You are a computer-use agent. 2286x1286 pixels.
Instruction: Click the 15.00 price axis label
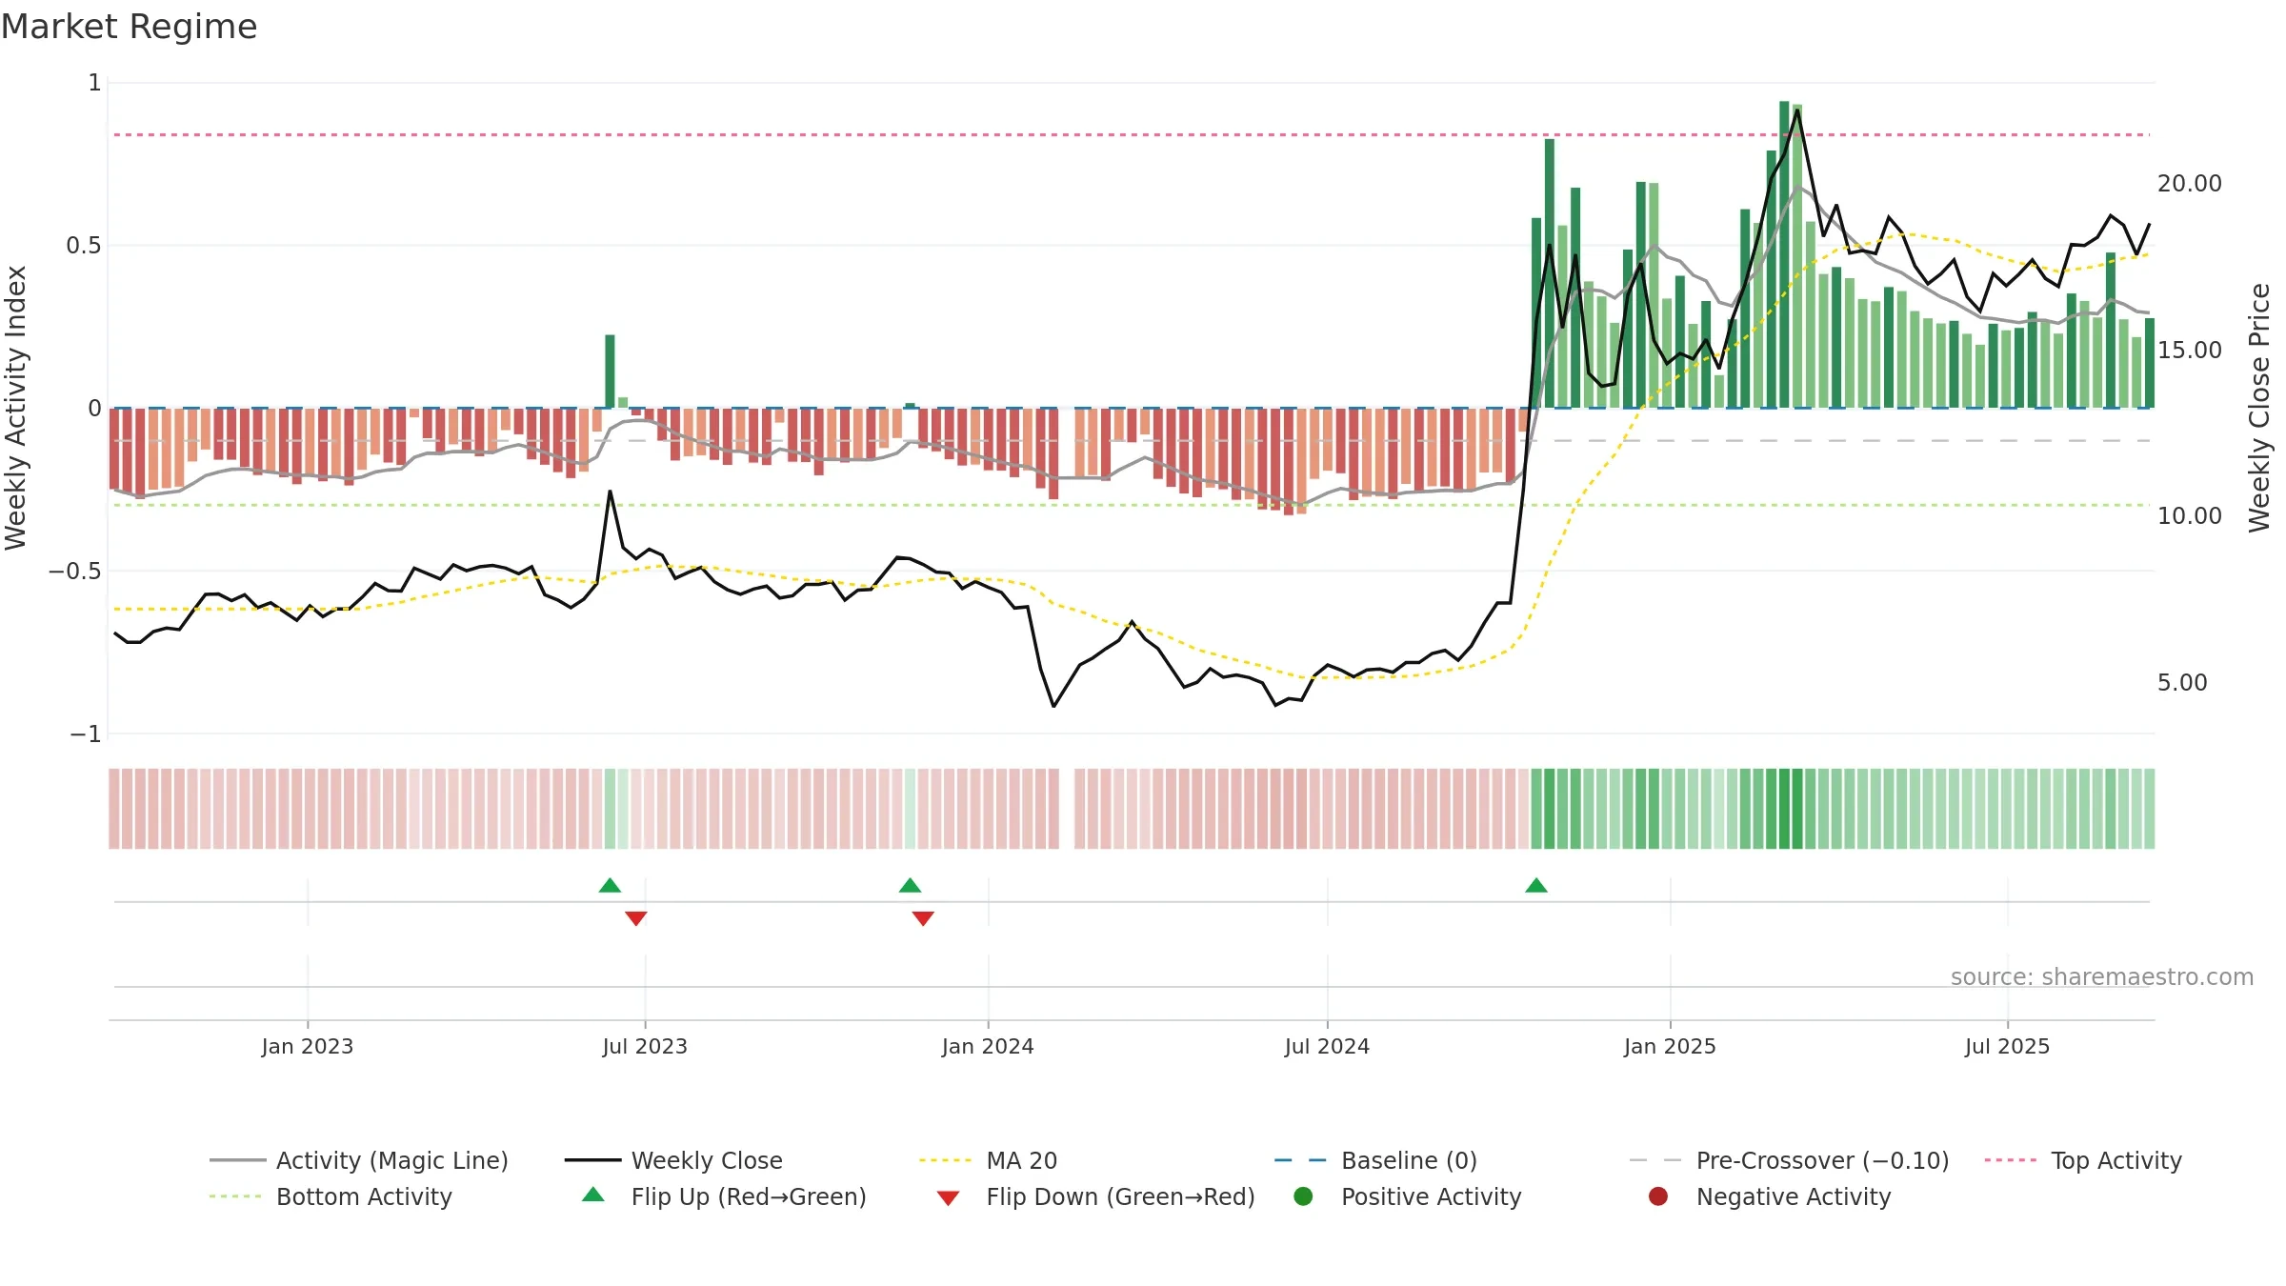click(2189, 350)
